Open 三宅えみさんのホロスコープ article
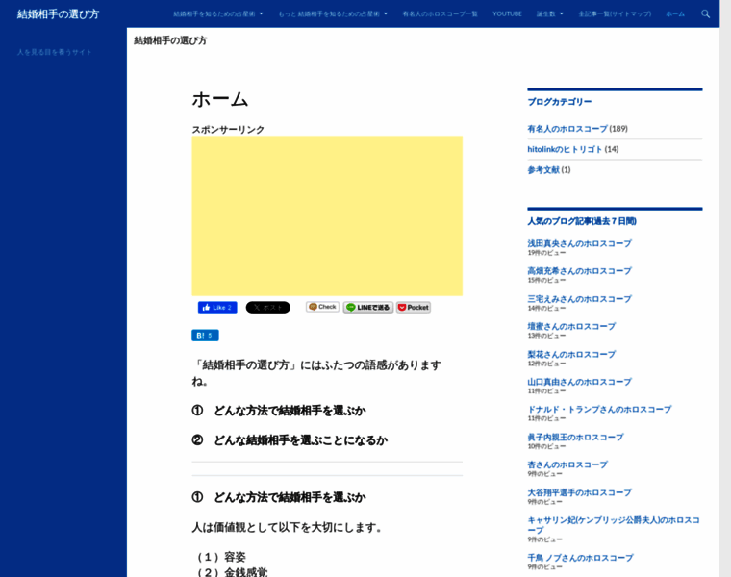This screenshot has height=577, width=731. (x=579, y=299)
